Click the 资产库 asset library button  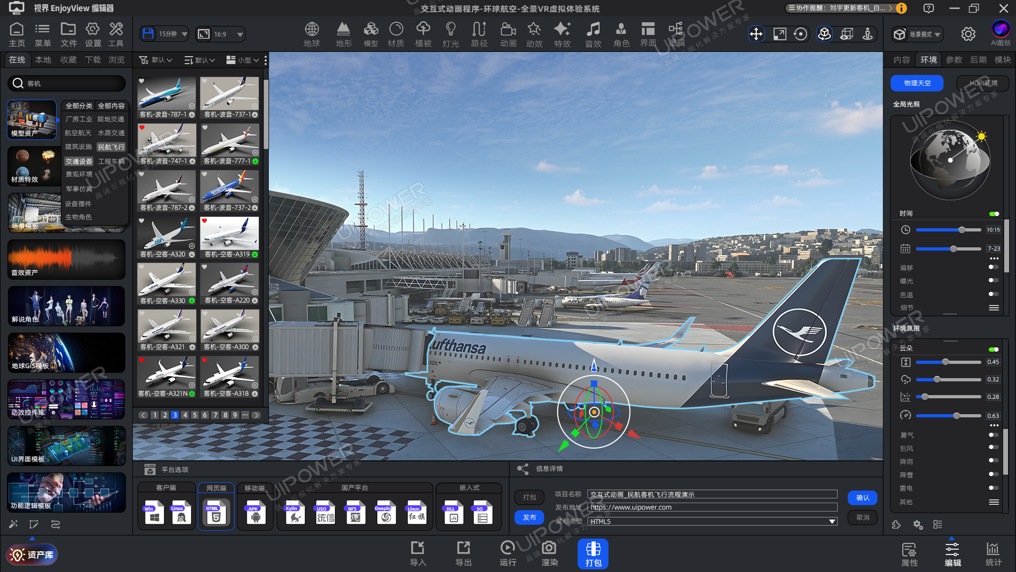32,555
